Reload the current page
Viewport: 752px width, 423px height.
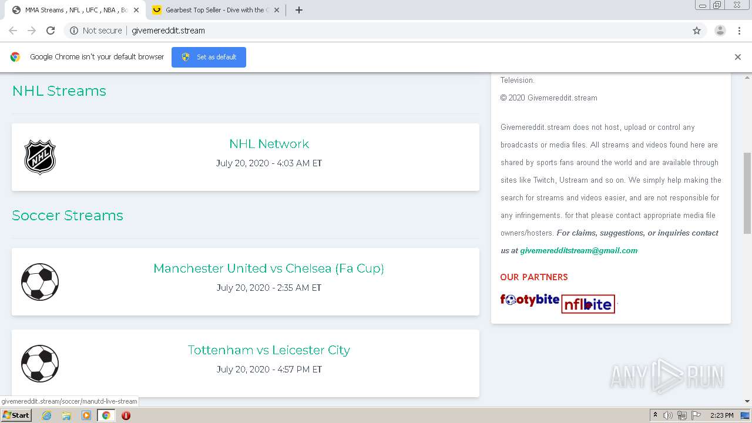coord(51,31)
